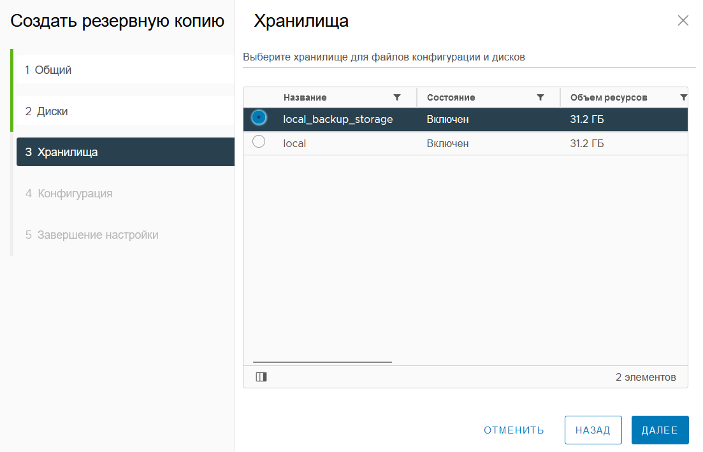Image resolution: width=703 pixels, height=452 pixels.
Task: Open the column visibility toggle icon
Action: [x=261, y=377]
